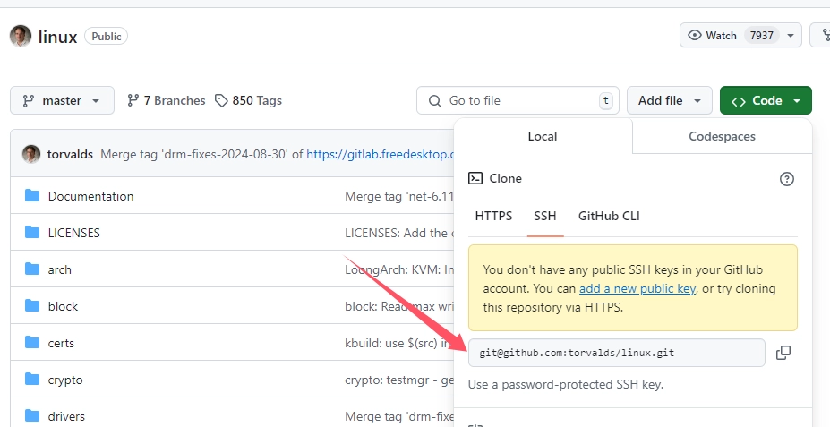
Task: Expand the Add file dropdown
Action: [669, 101]
